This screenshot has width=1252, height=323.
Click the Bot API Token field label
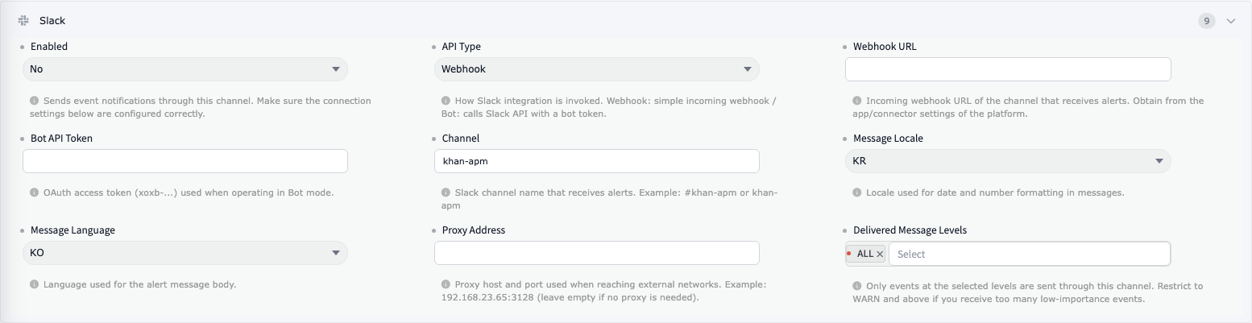[61, 139]
